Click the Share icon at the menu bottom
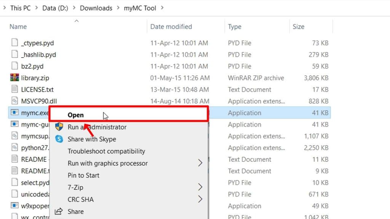390x219 pixels. point(59,211)
